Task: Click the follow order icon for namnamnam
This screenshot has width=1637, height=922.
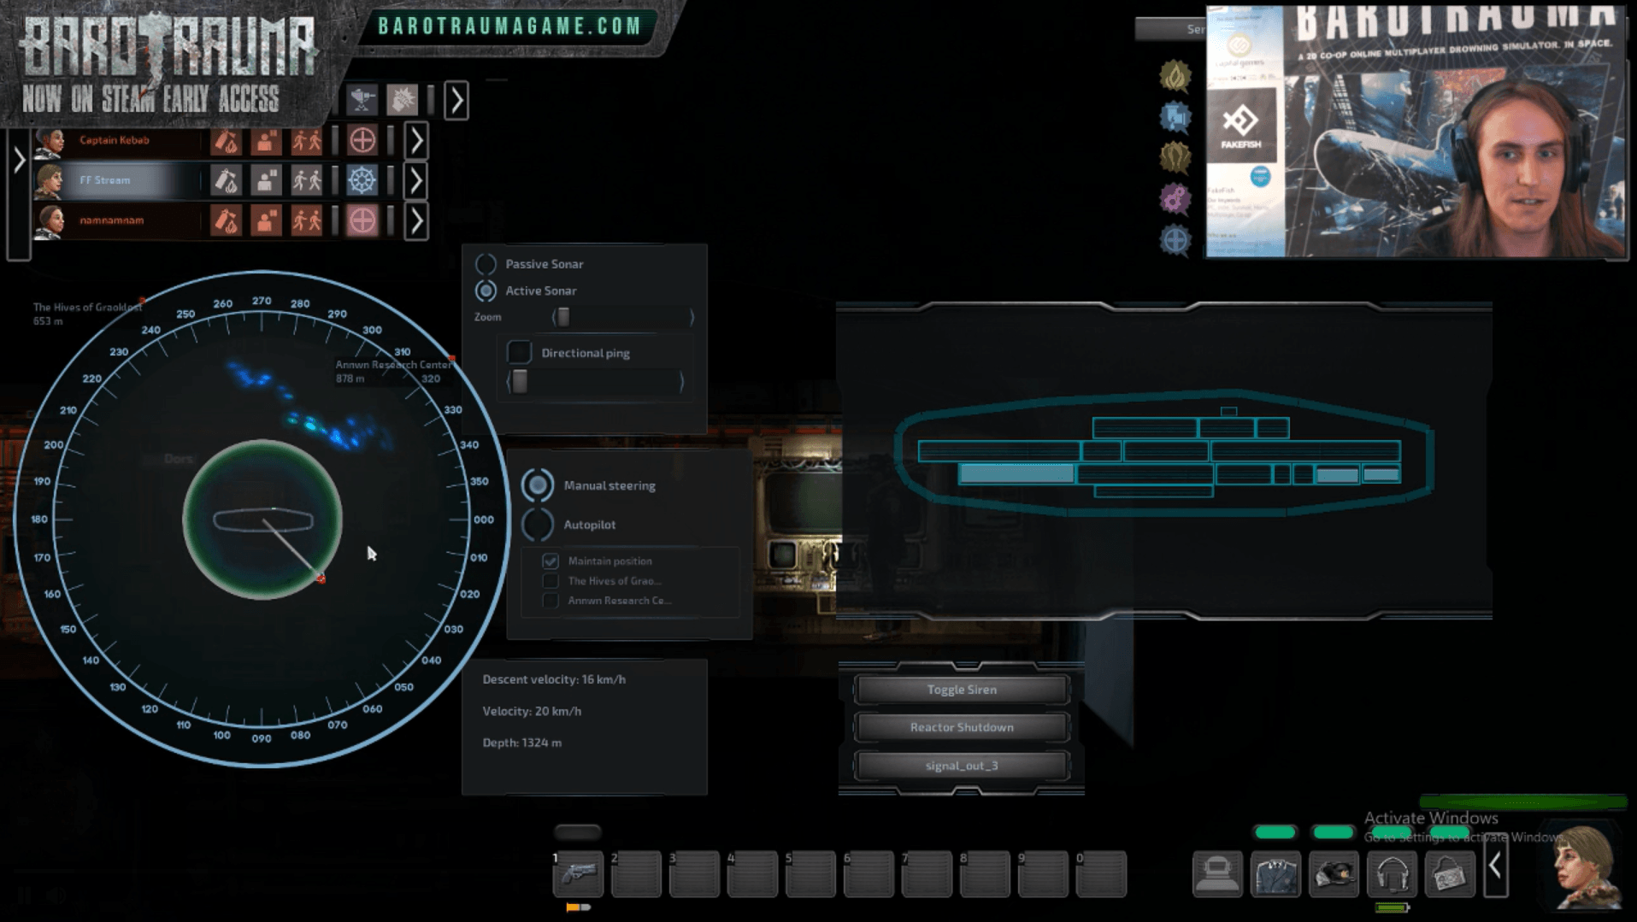Action: click(x=306, y=220)
